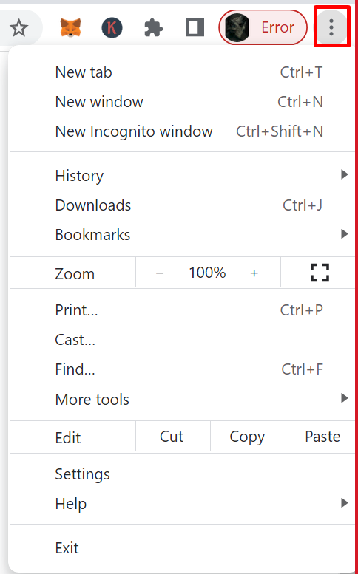
Task: Open the Extensions puzzle piece menu
Action: 154,28
